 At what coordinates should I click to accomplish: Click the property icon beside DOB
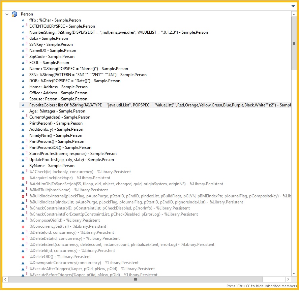pos(23,81)
